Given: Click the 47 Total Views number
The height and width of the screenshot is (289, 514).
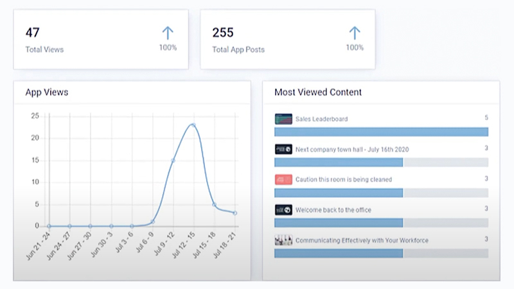Looking at the screenshot, I should (32, 33).
